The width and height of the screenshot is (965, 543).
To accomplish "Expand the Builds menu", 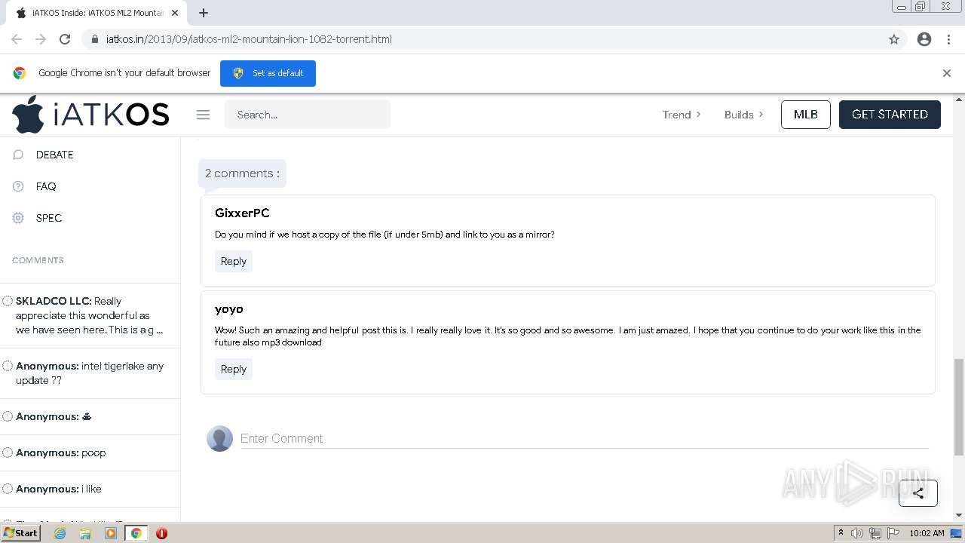I will [x=743, y=115].
